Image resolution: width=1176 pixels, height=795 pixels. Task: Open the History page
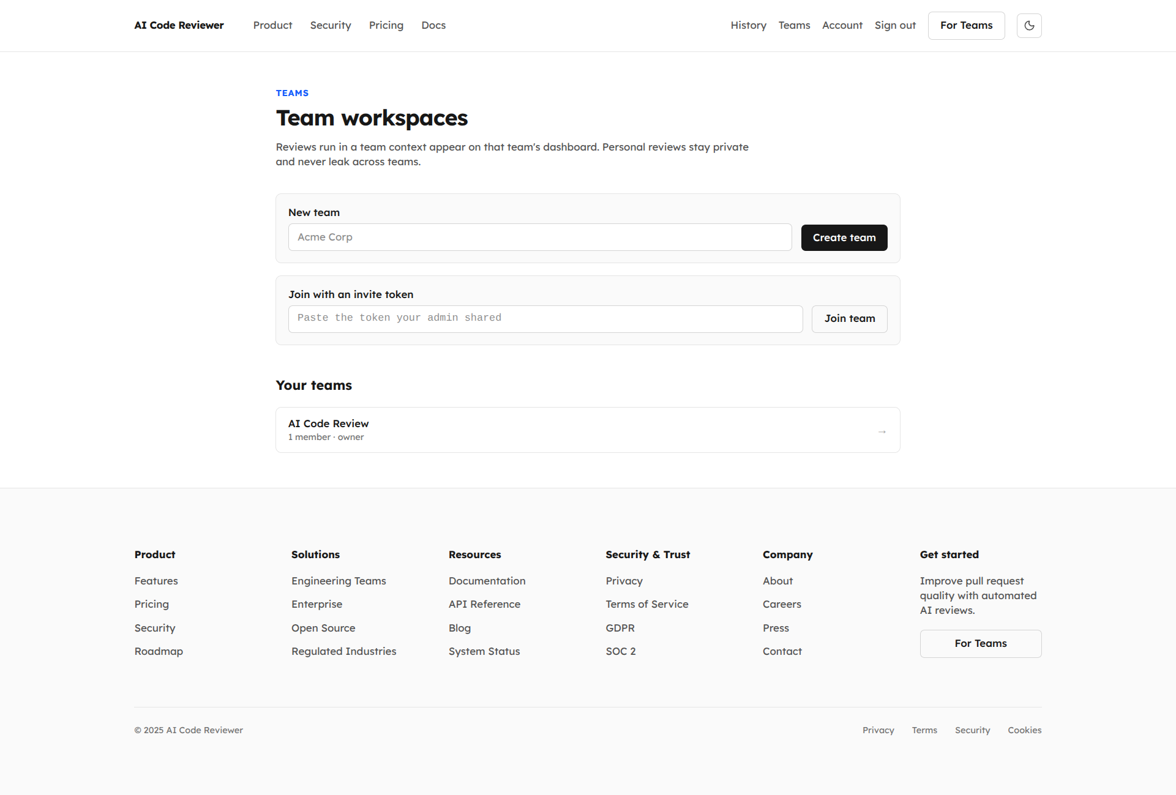(x=748, y=25)
